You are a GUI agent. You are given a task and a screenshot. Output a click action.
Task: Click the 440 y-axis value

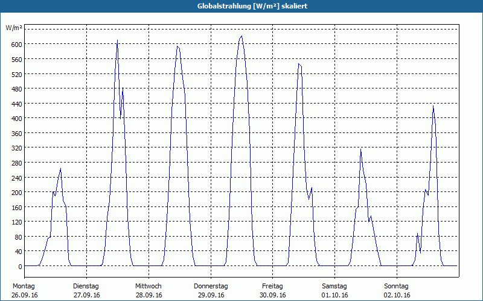point(16,104)
